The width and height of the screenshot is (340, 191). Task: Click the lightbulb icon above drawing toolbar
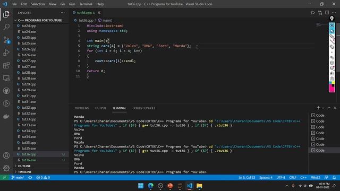click(x=331, y=19)
